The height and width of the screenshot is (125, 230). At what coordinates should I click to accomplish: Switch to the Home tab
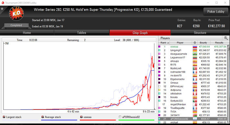coord(27,33)
